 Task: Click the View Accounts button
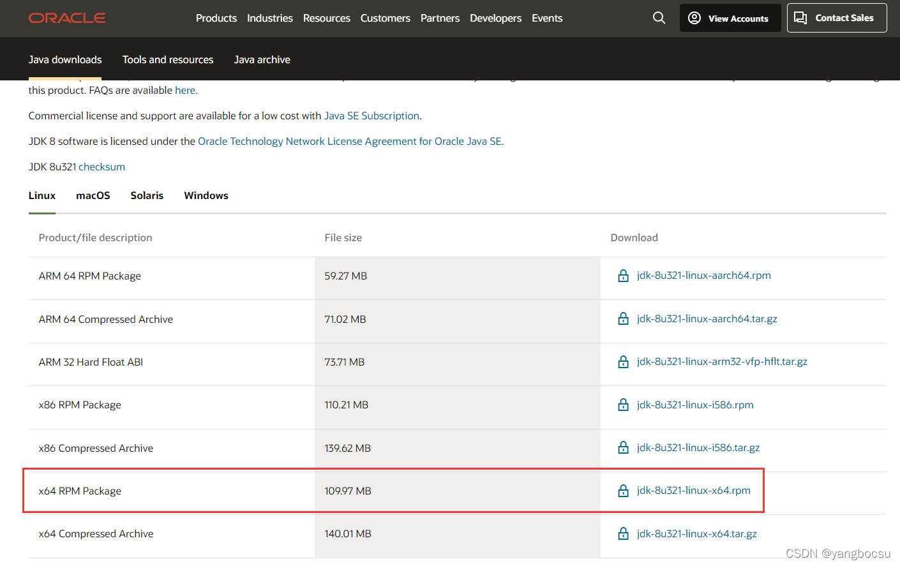coord(730,18)
